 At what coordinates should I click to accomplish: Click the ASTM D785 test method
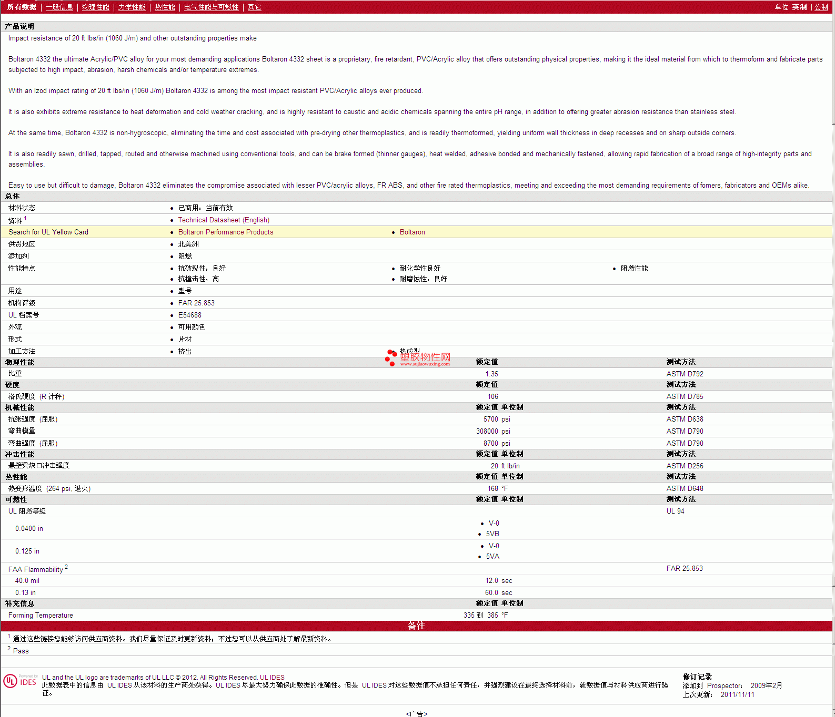tap(685, 396)
